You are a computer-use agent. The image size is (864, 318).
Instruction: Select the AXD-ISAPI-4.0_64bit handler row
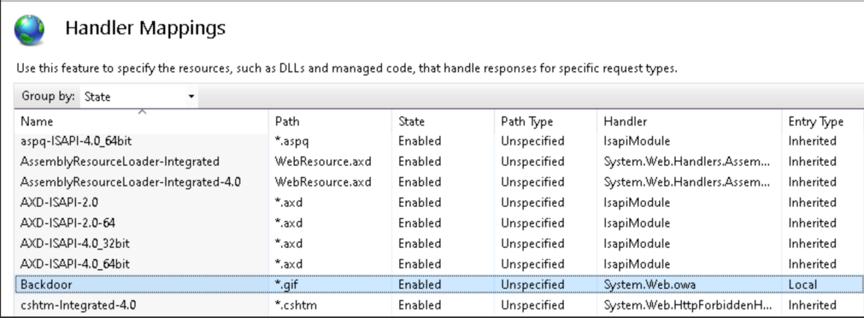(75, 264)
